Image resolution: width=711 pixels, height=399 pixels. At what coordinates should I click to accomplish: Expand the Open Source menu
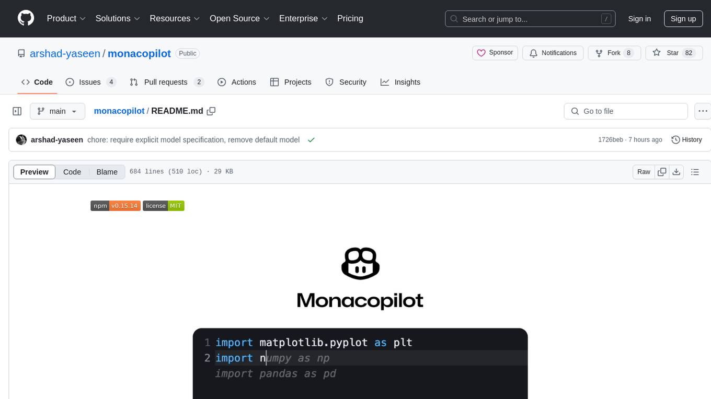tap(239, 18)
